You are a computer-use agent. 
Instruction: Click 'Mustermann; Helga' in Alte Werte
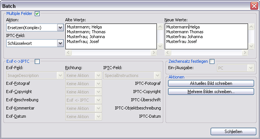[x=84, y=27]
